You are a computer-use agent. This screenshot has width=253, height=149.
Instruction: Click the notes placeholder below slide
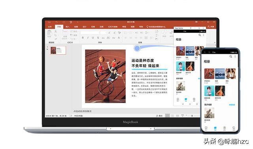[x=82, y=111]
